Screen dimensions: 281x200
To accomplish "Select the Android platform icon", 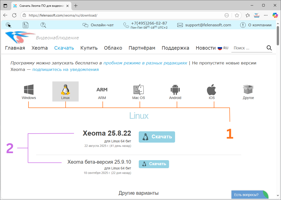I will [x=175, y=89].
